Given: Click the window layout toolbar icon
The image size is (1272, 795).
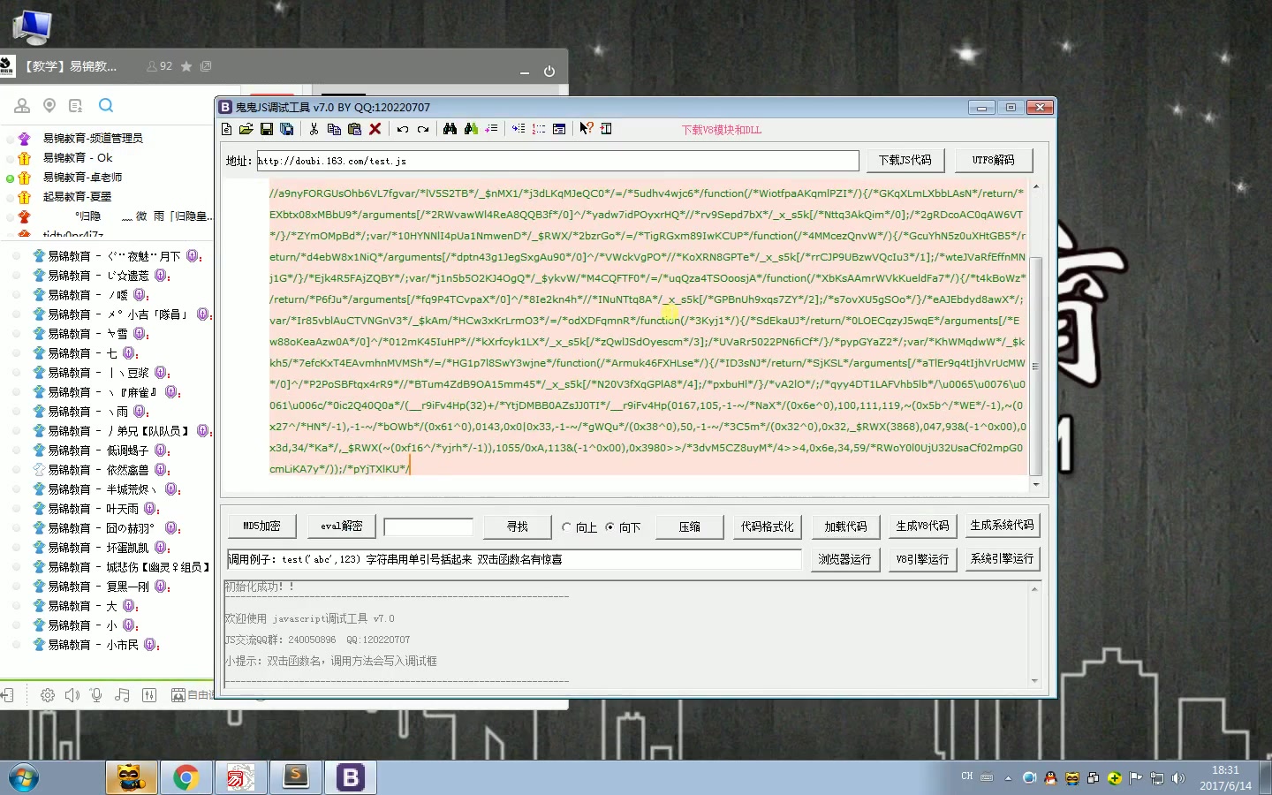Looking at the screenshot, I should [x=559, y=129].
